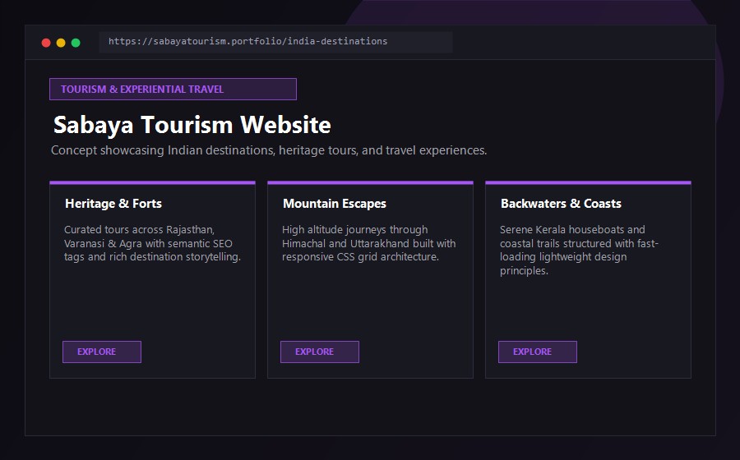Viewport: 740px width, 460px height.
Task: Click the red window close dot
Action: click(x=46, y=43)
